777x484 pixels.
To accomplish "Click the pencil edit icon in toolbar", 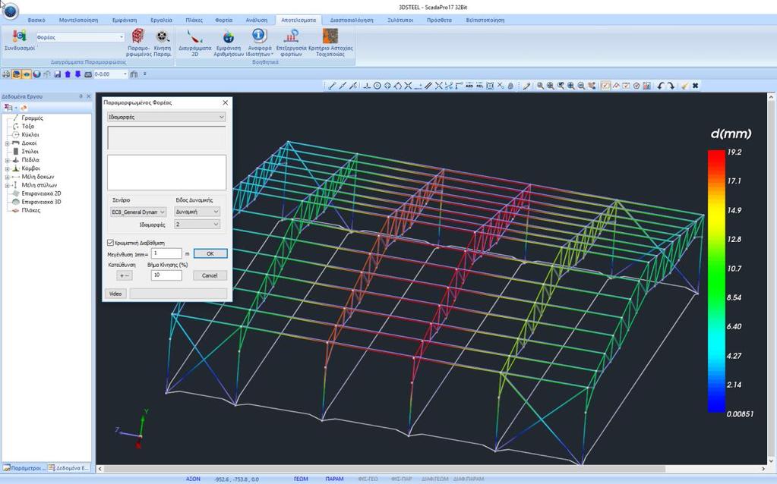I will coord(526,86).
